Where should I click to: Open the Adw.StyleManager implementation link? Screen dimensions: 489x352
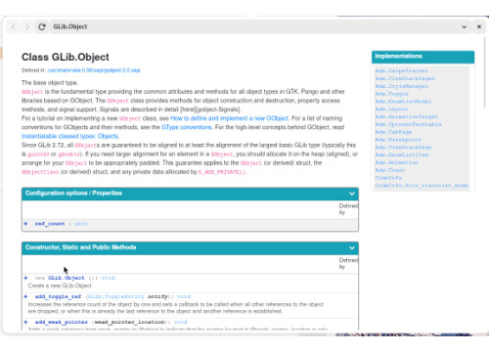point(402,86)
